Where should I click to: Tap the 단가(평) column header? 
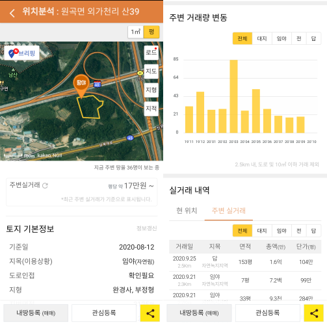[x=306, y=246]
